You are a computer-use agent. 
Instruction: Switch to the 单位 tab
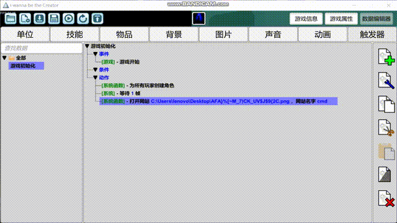tap(25, 35)
